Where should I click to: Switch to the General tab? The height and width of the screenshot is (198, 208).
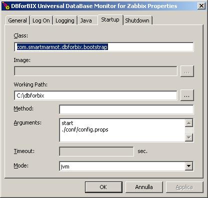point(17,20)
